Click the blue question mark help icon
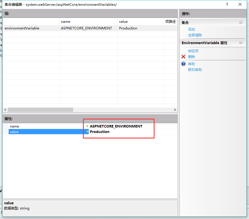The image size is (249, 219). (x=183, y=64)
